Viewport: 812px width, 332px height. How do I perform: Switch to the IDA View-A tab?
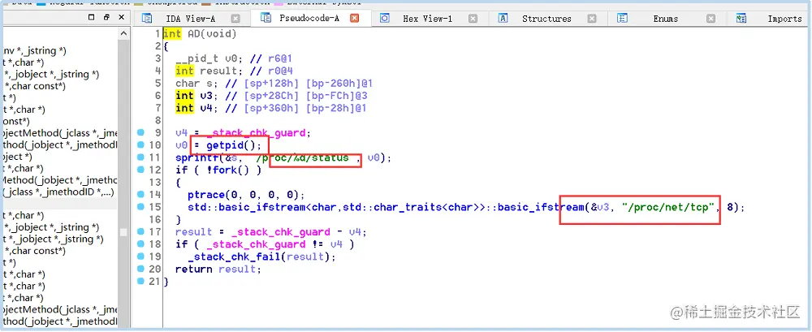(191, 19)
